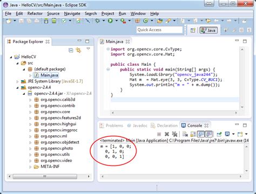
Task: Click Pin Console icon
Action: (219, 134)
